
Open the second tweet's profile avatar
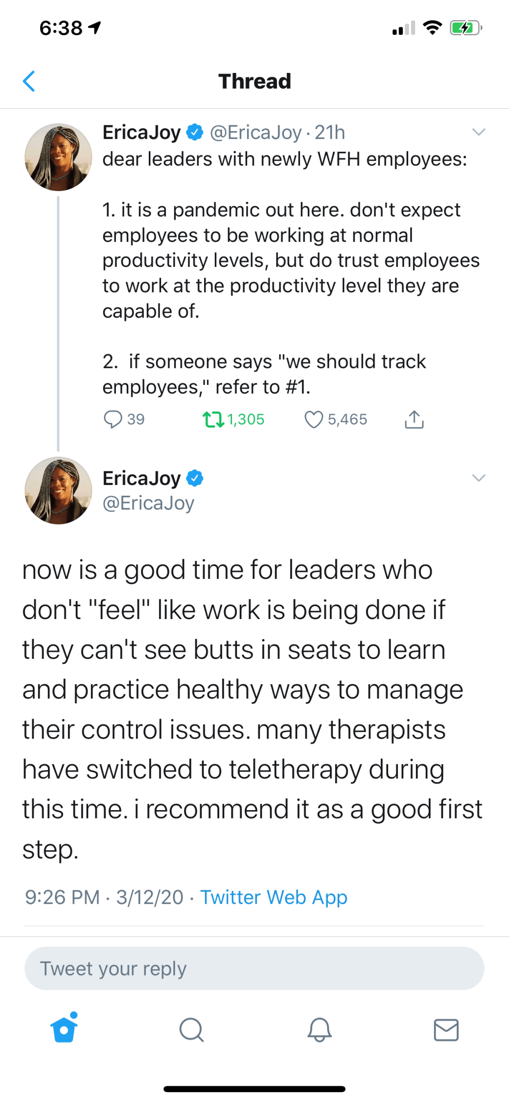pyautogui.click(x=58, y=491)
